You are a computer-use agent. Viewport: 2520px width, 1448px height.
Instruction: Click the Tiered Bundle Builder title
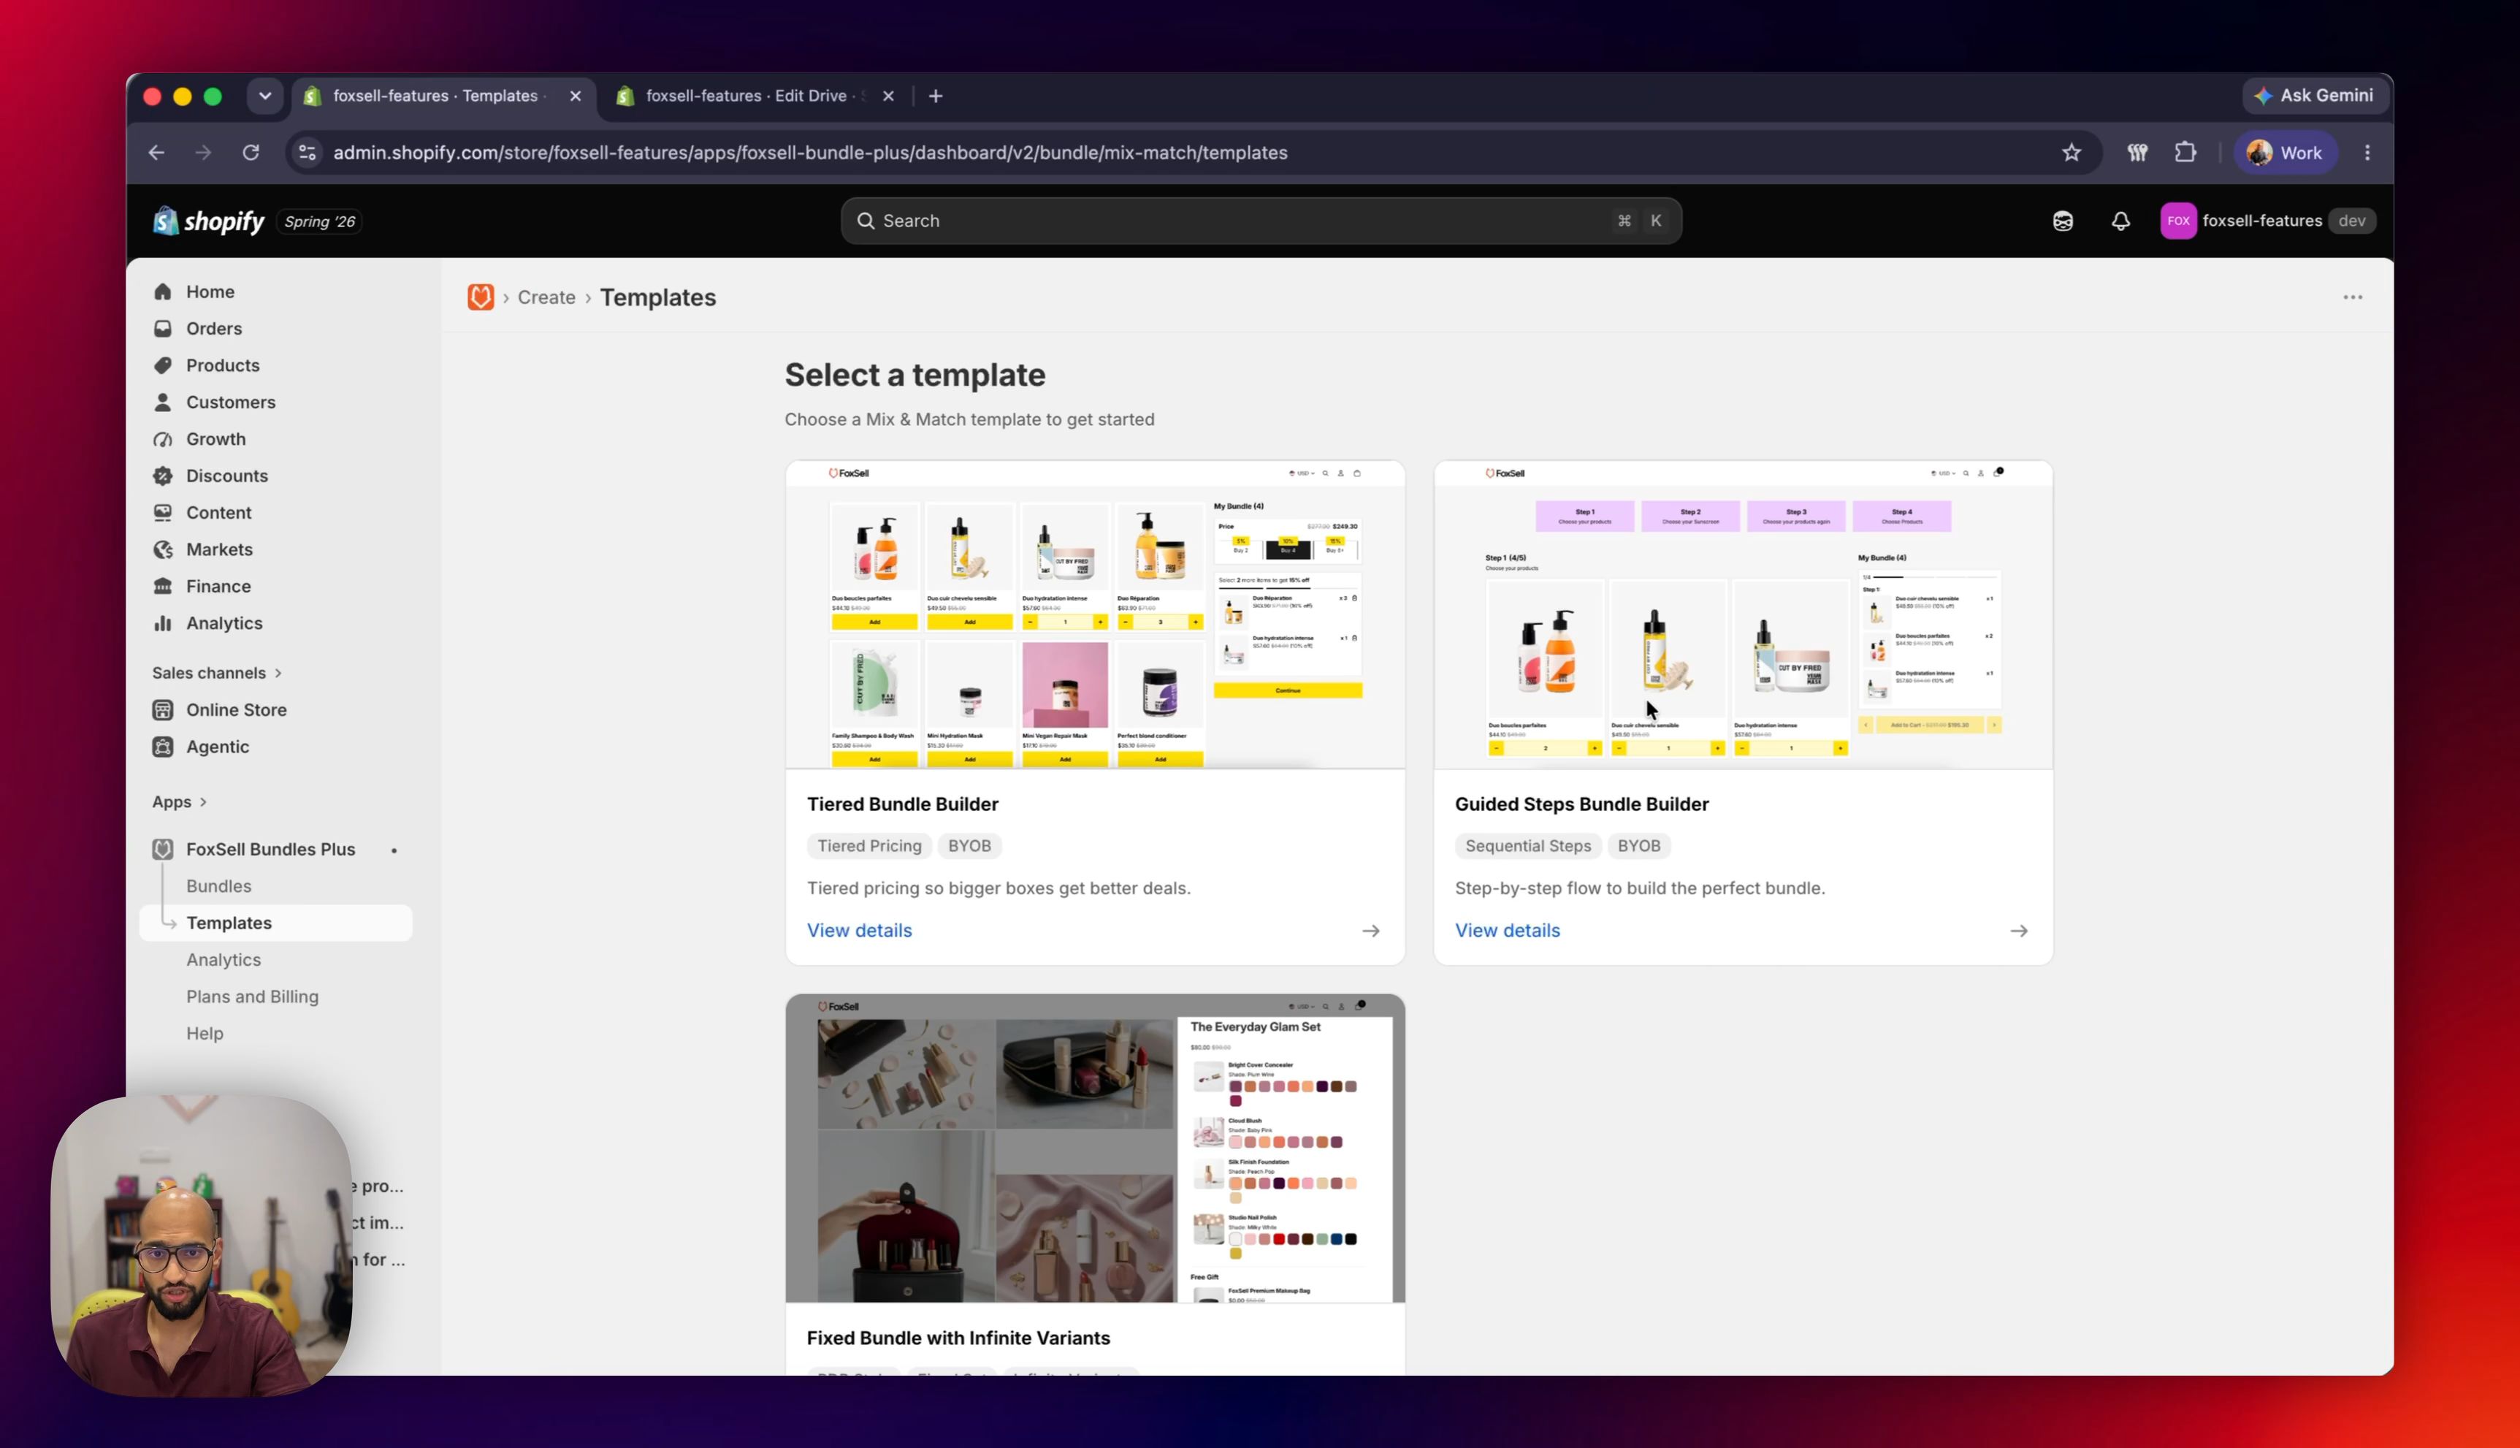coord(903,804)
